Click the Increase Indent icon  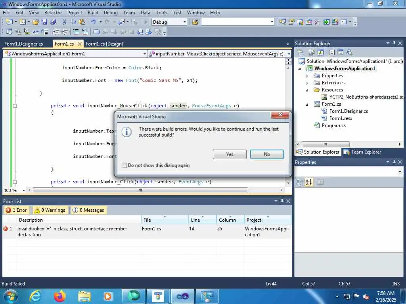point(65,32)
